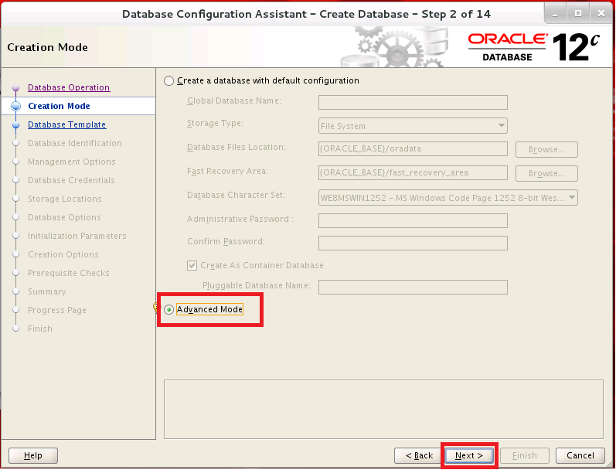Cancel the database creation wizard

pos(580,455)
